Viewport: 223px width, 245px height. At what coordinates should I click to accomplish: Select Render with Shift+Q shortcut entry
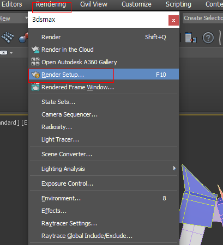(104, 37)
